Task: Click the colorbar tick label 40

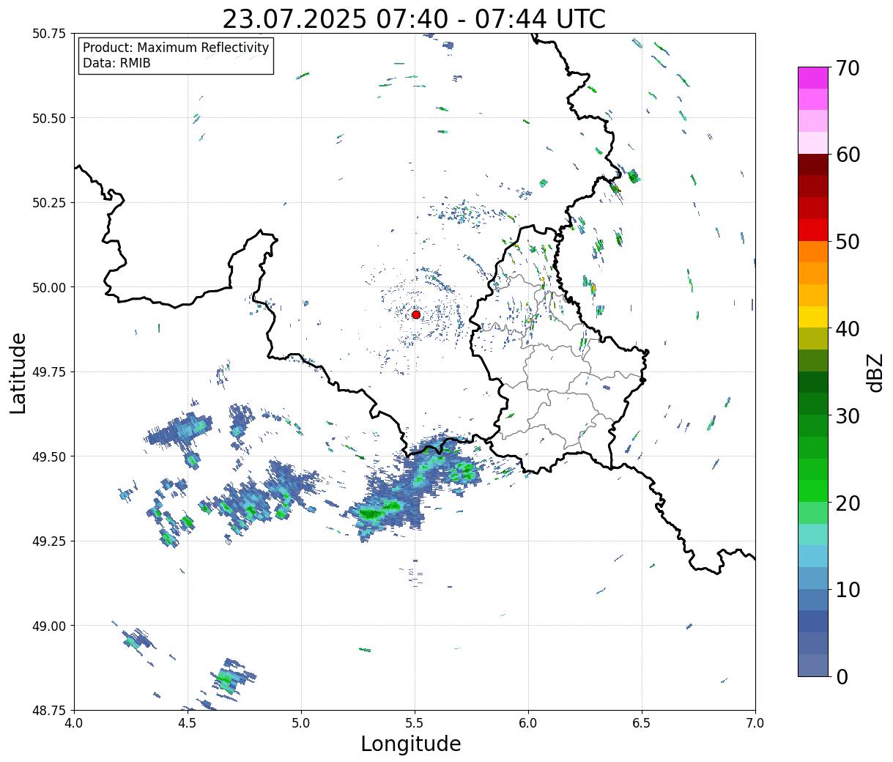Action: pyautogui.click(x=848, y=329)
